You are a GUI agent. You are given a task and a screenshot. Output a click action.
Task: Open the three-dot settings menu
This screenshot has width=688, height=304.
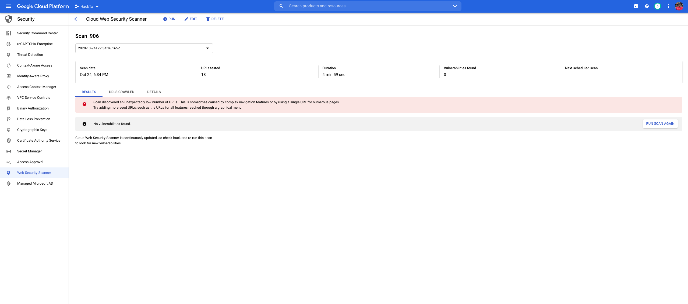668,6
